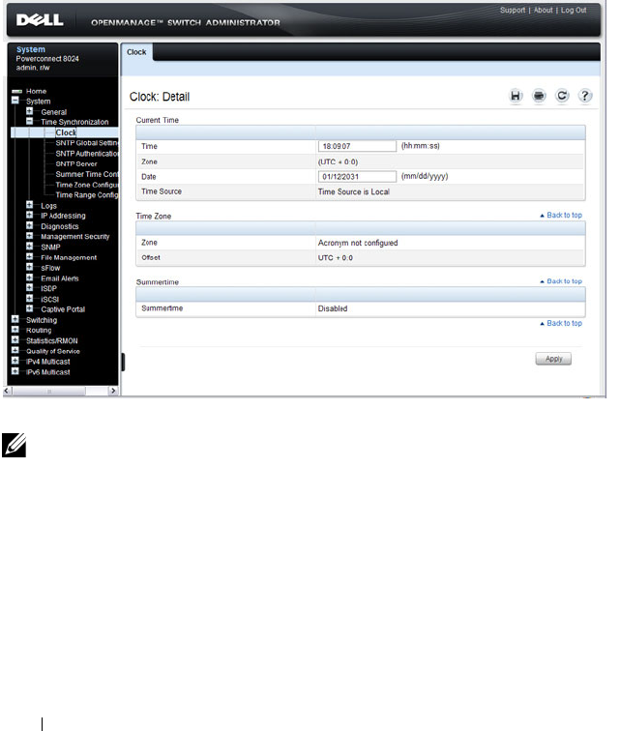Expand the General tree node
Screen dimensions: 620x731
pyautogui.click(x=29, y=111)
